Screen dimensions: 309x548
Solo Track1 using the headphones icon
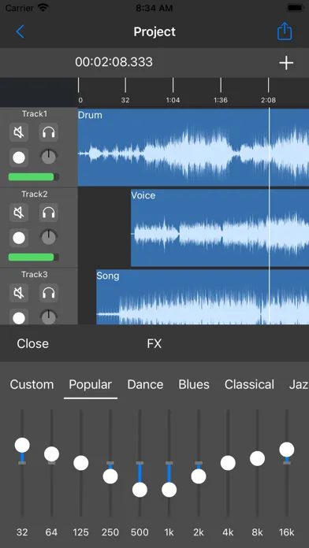pyautogui.click(x=49, y=132)
